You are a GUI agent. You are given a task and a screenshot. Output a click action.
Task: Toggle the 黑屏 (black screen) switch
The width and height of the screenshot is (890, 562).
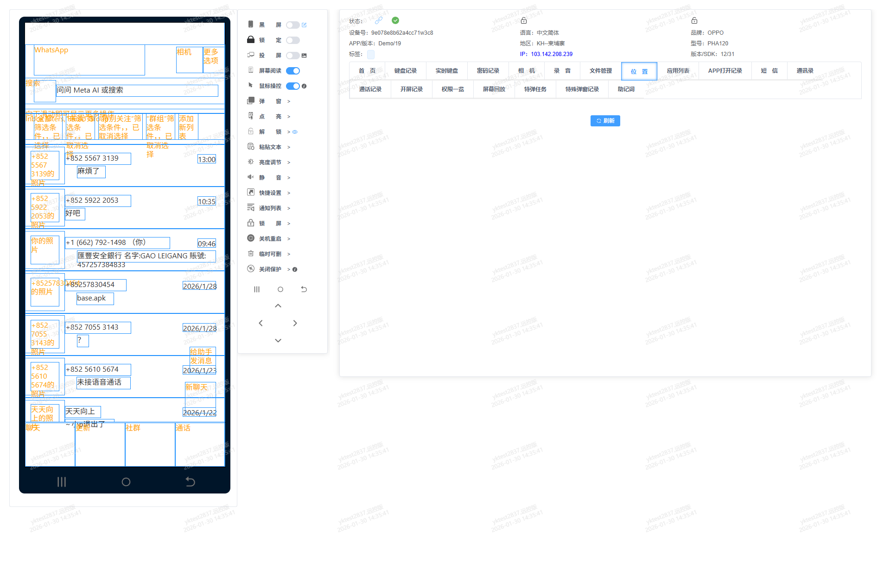point(292,25)
